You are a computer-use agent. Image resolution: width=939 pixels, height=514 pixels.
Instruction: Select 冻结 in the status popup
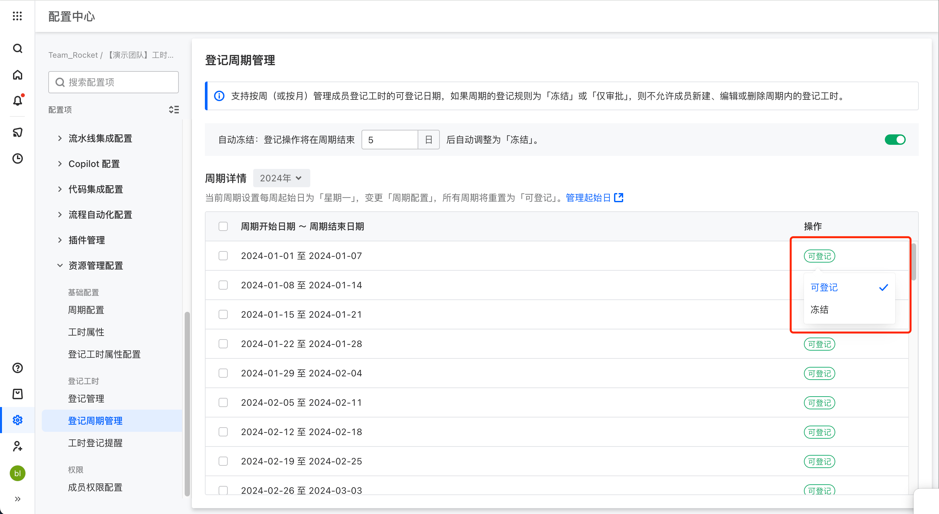pyautogui.click(x=849, y=310)
